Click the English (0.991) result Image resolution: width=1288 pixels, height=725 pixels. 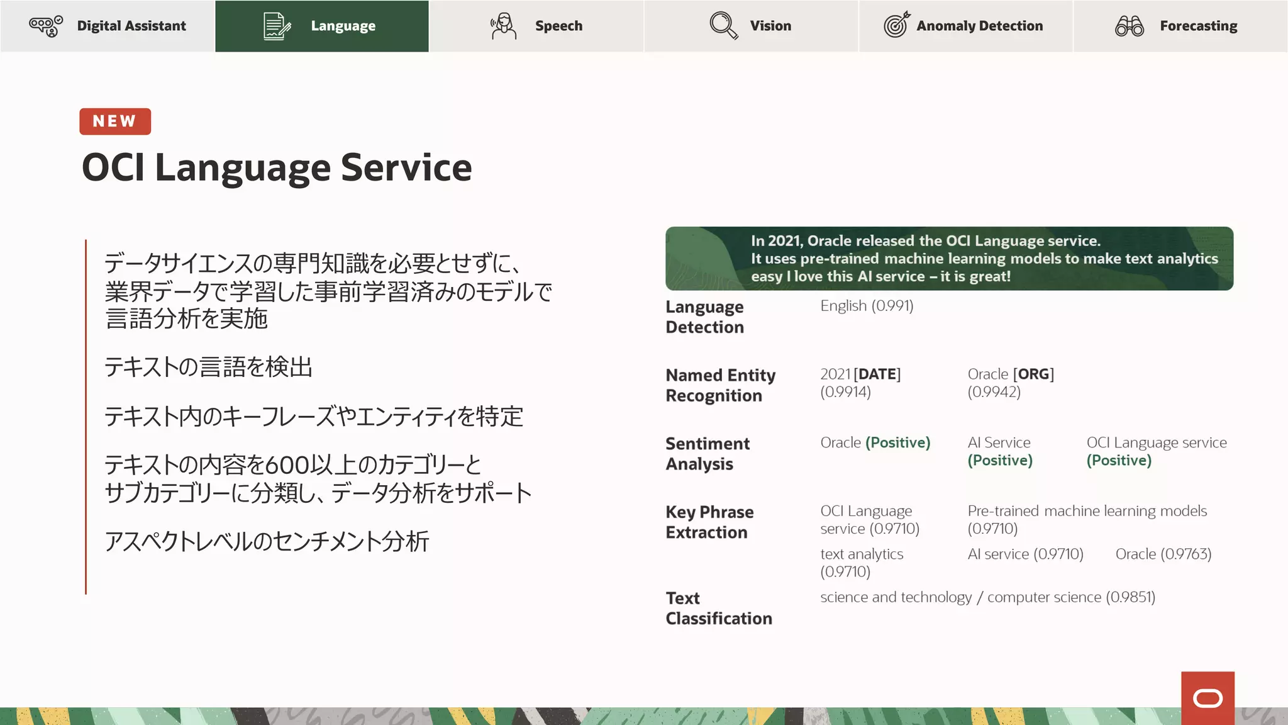point(867,306)
